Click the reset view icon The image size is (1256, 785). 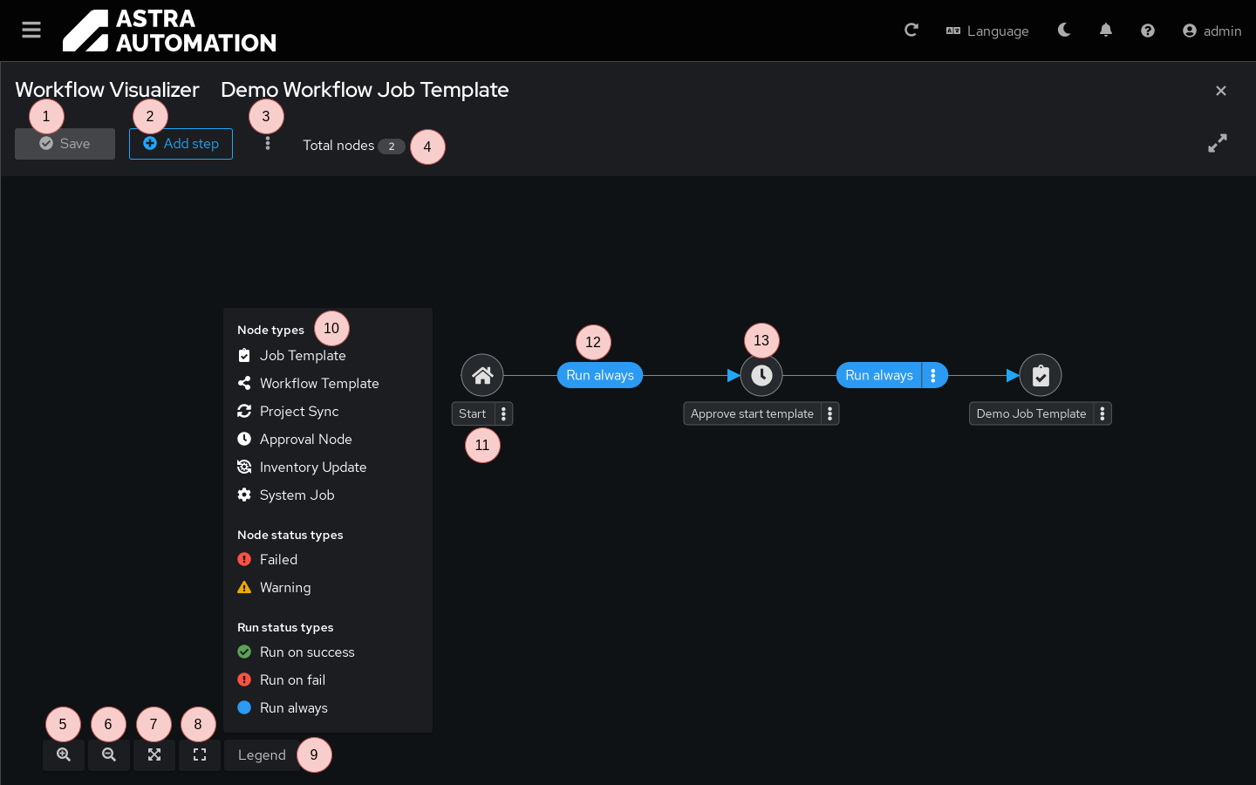(x=200, y=755)
